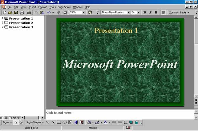Open the Draw menu dropdown
The image size is (198, 131).
coord(7,122)
